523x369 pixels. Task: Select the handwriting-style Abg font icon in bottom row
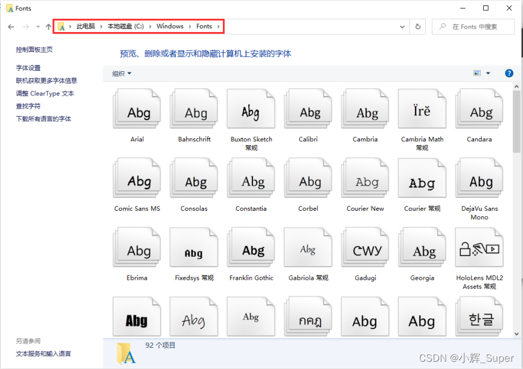tap(194, 316)
